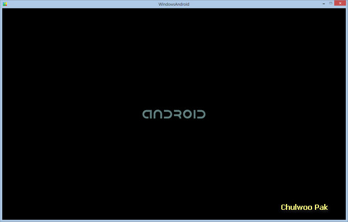
Task: Click the WindowsAndroid app icon in title bar
Action: click(x=5, y=4)
